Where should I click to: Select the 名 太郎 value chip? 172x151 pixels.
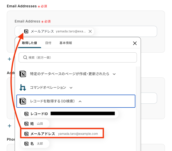coord(35,144)
